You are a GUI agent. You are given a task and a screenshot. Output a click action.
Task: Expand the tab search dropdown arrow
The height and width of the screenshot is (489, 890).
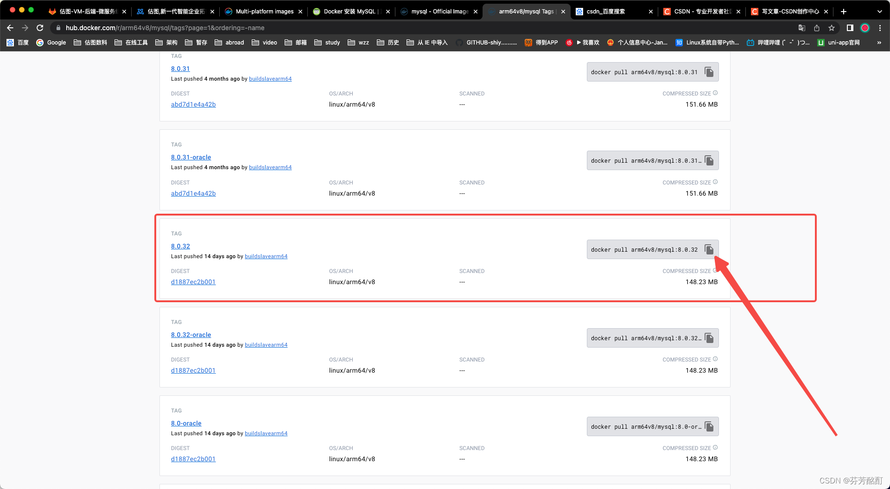pos(879,12)
